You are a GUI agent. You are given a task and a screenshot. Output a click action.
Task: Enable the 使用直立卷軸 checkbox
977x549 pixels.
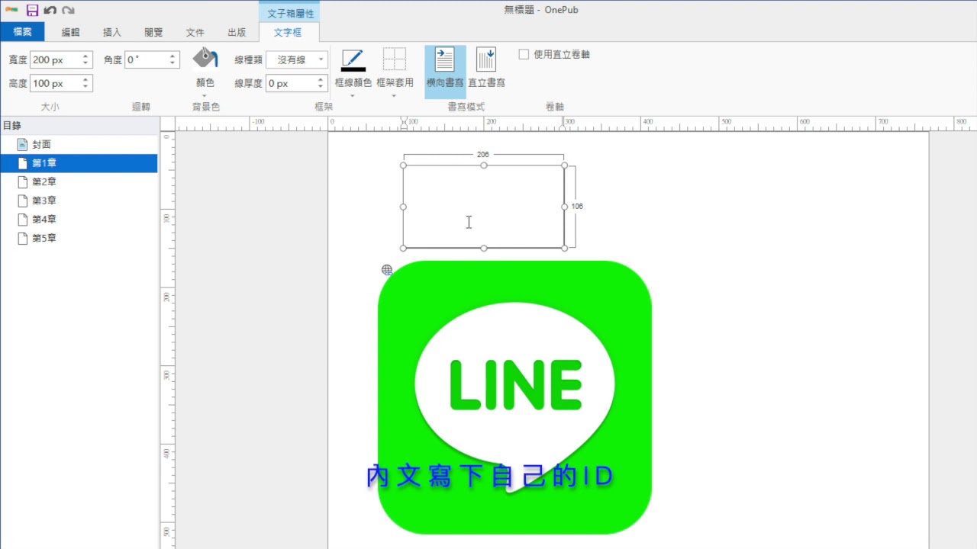524,54
